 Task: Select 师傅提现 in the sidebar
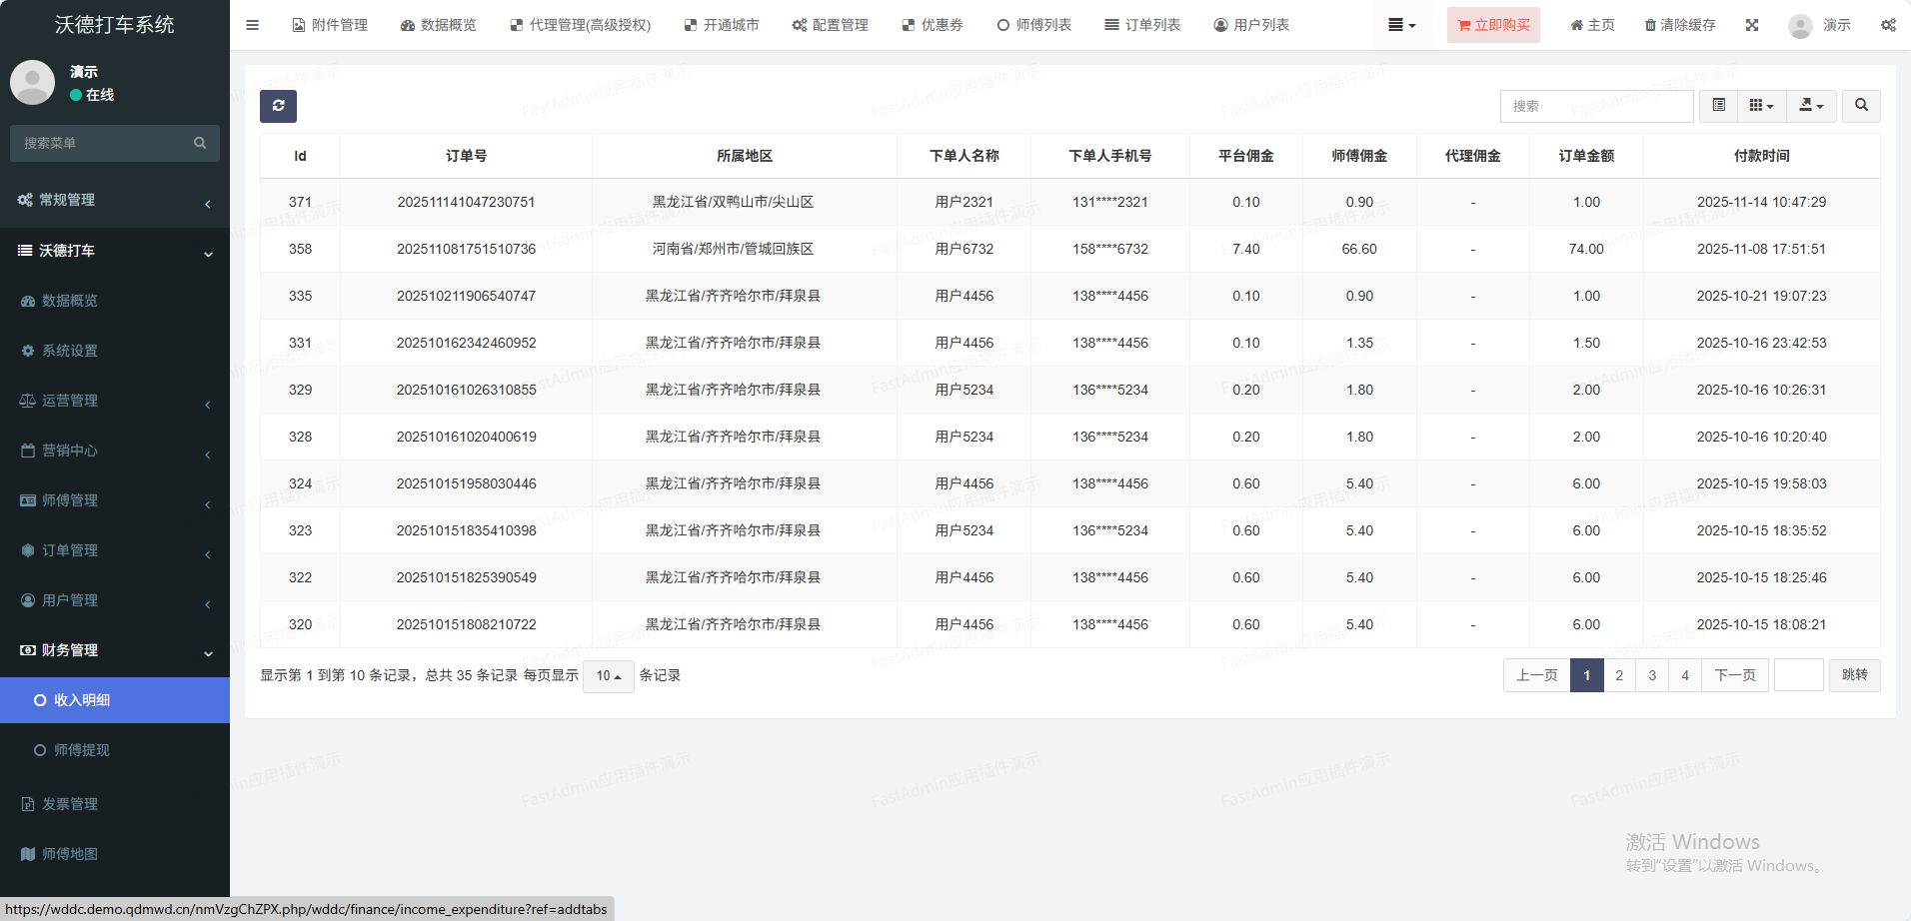82,750
